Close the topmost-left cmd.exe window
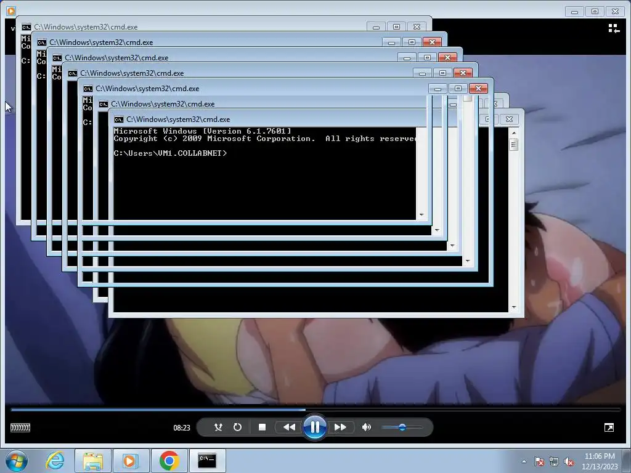This screenshot has width=631, height=473. pos(417,27)
